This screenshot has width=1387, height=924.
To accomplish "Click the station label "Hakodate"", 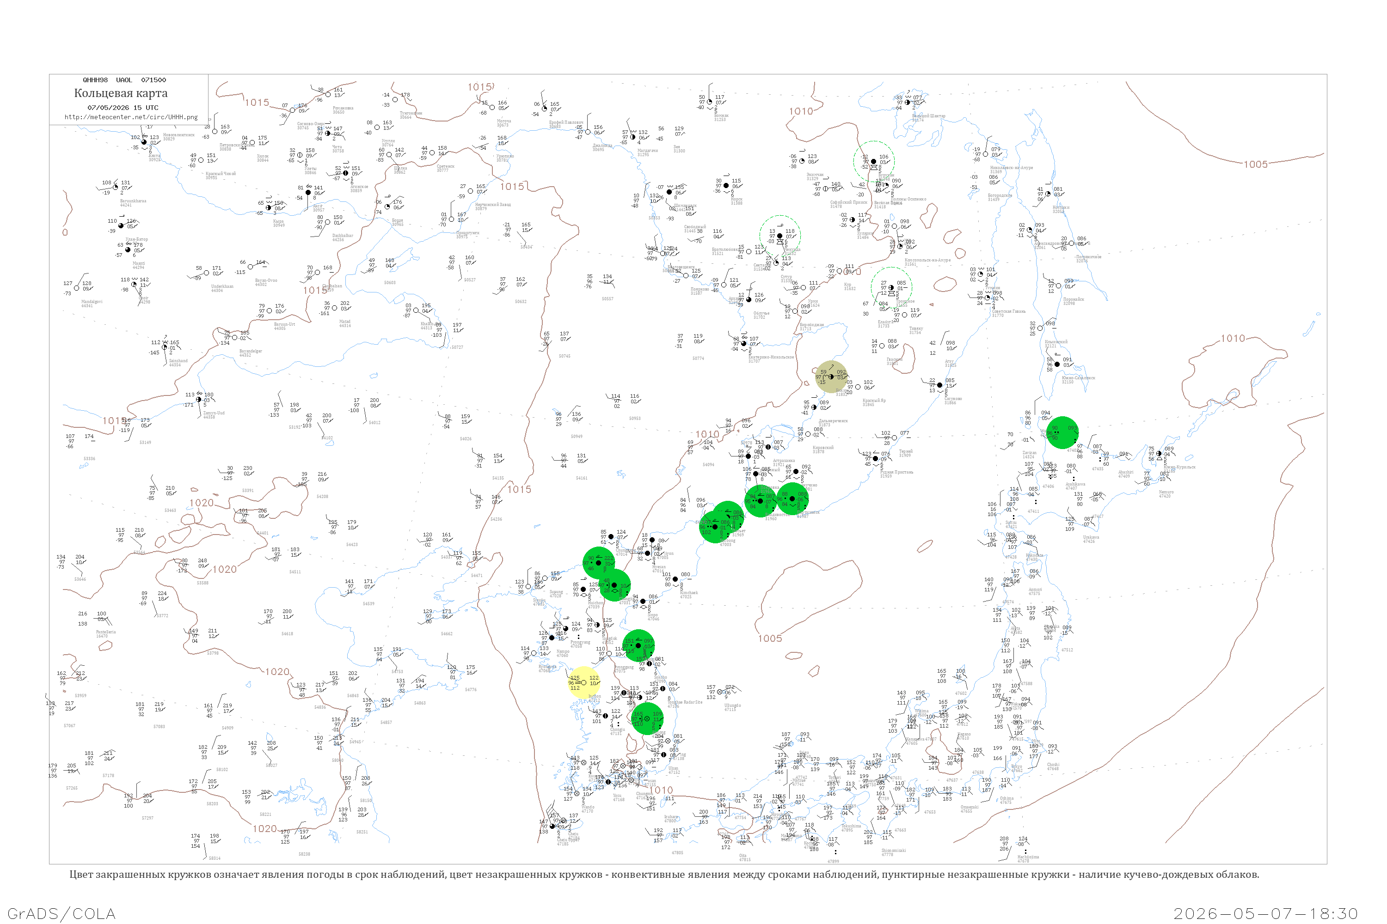I will pos(1034,555).
